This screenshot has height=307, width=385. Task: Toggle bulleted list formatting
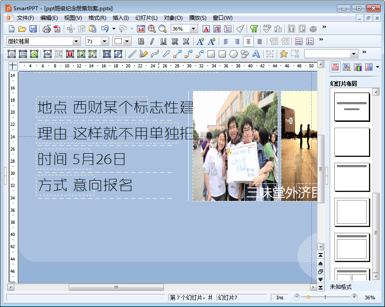tap(299, 41)
